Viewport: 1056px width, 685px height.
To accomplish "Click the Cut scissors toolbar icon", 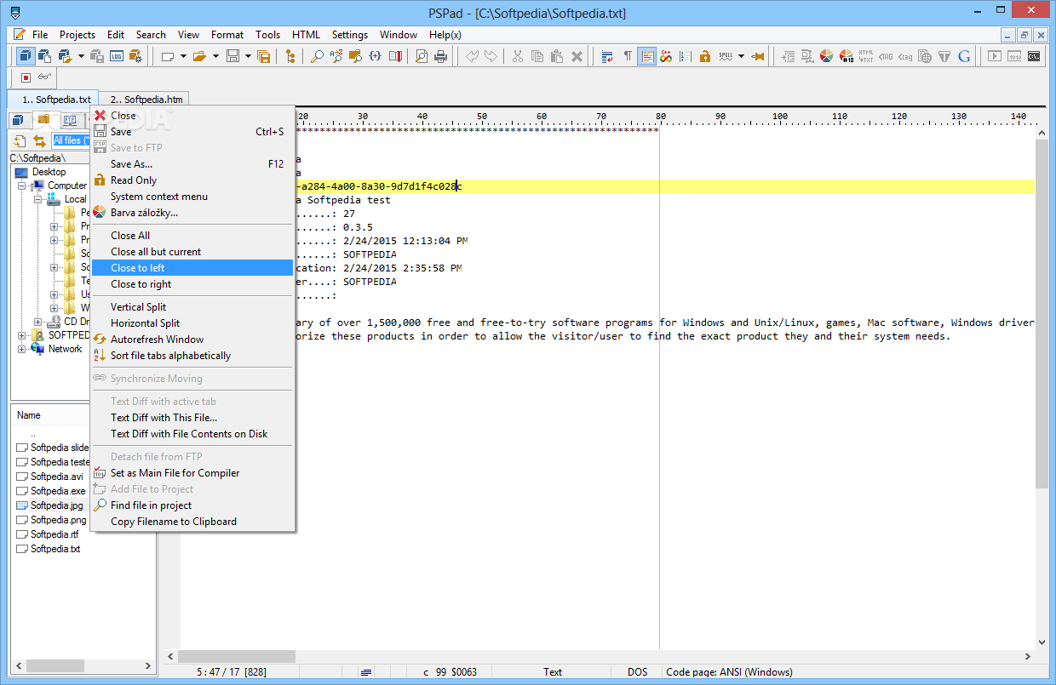I will pos(517,56).
